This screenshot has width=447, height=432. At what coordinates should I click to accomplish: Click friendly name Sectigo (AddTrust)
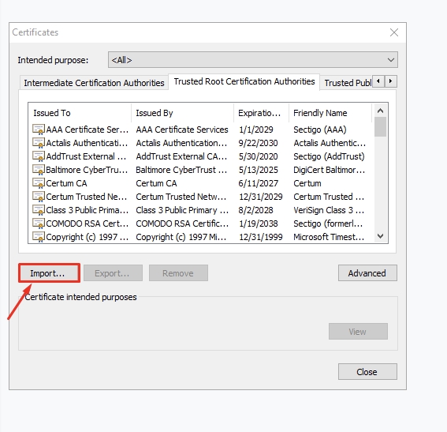point(329,156)
